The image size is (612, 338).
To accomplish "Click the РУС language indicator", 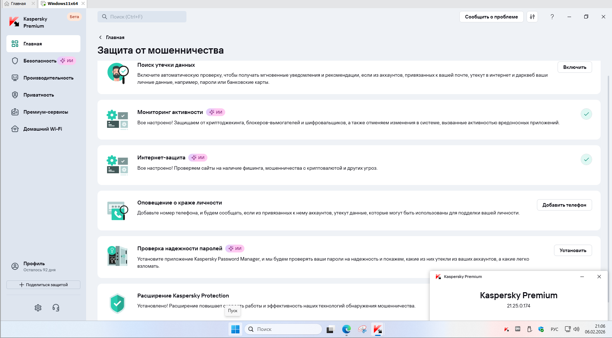I will pyautogui.click(x=554, y=329).
